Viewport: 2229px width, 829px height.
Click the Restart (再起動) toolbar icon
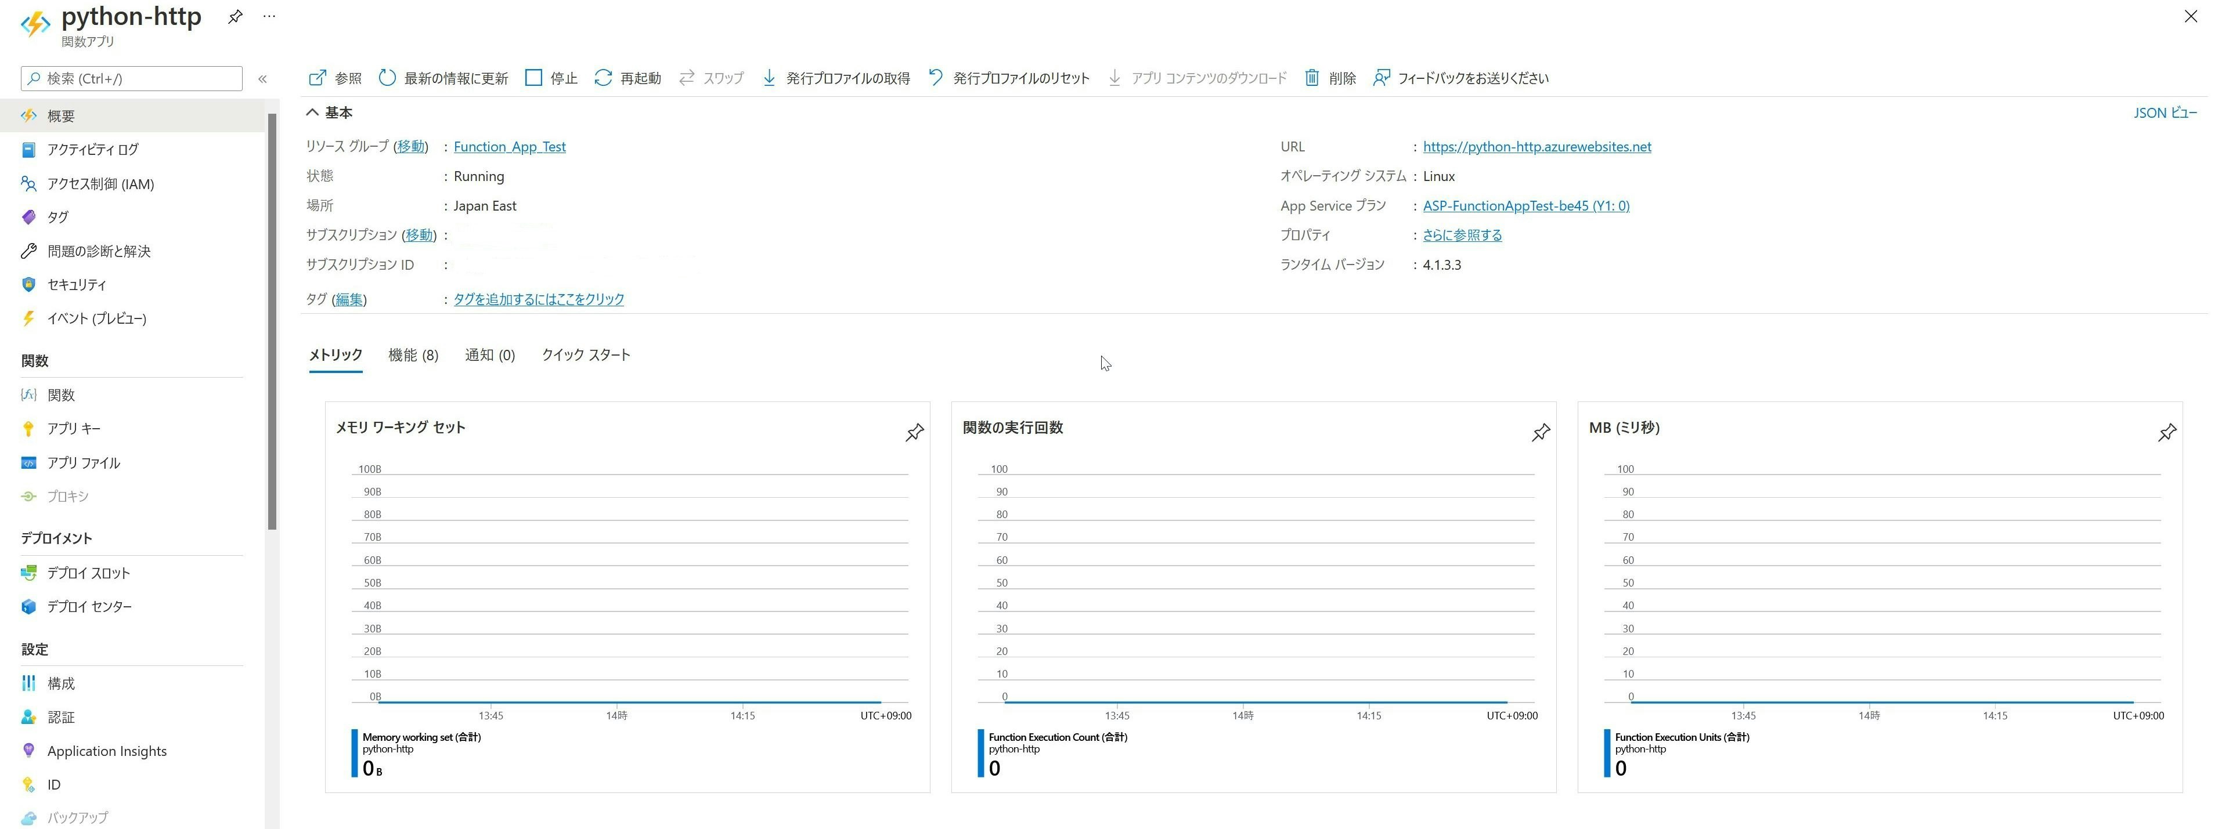point(603,78)
